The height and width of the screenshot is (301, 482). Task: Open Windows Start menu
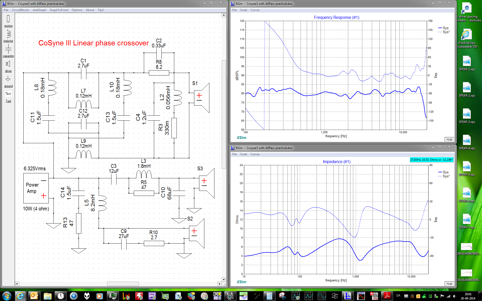tap(6, 296)
